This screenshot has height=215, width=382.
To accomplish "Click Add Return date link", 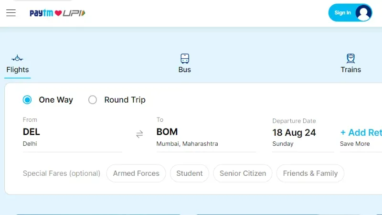I will [x=361, y=133].
